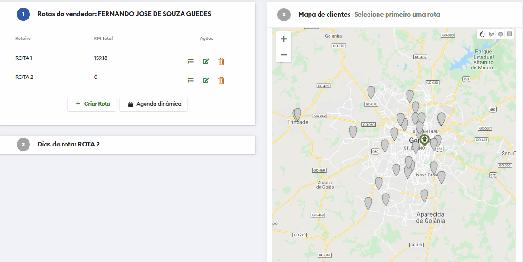Choose the polygon drawing tool on map
This screenshot has height=262, width=523.
[x=491, y=34]
